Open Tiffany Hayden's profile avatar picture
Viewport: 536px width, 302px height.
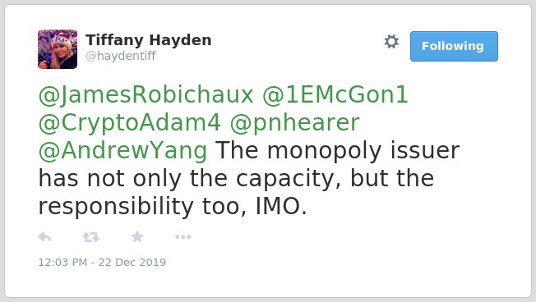point(58,49)
